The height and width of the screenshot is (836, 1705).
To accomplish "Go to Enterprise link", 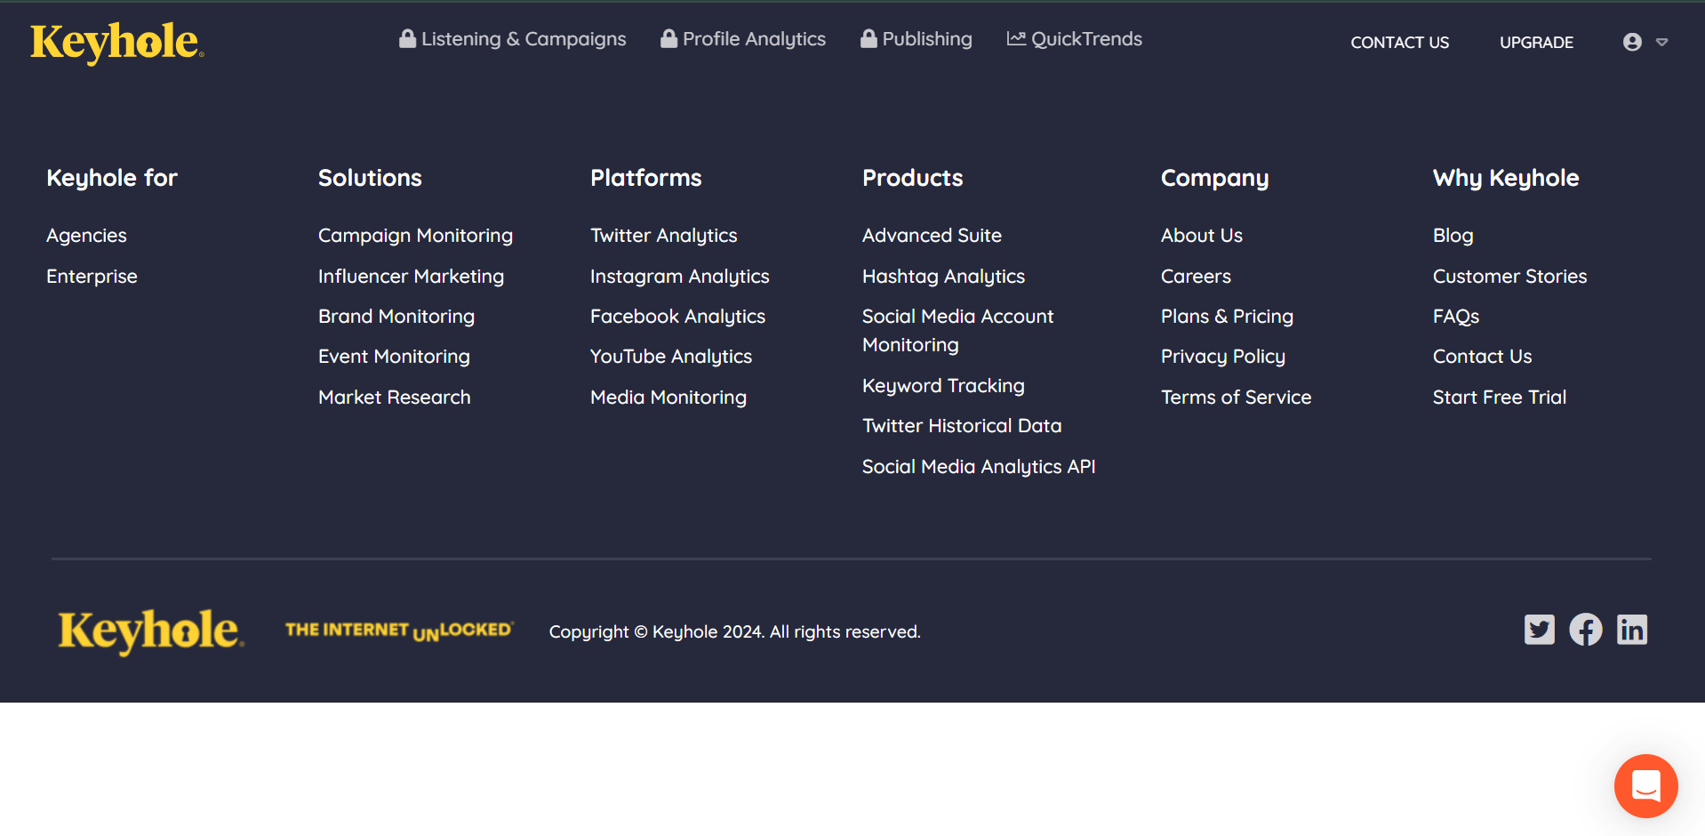I will point(92,277).
